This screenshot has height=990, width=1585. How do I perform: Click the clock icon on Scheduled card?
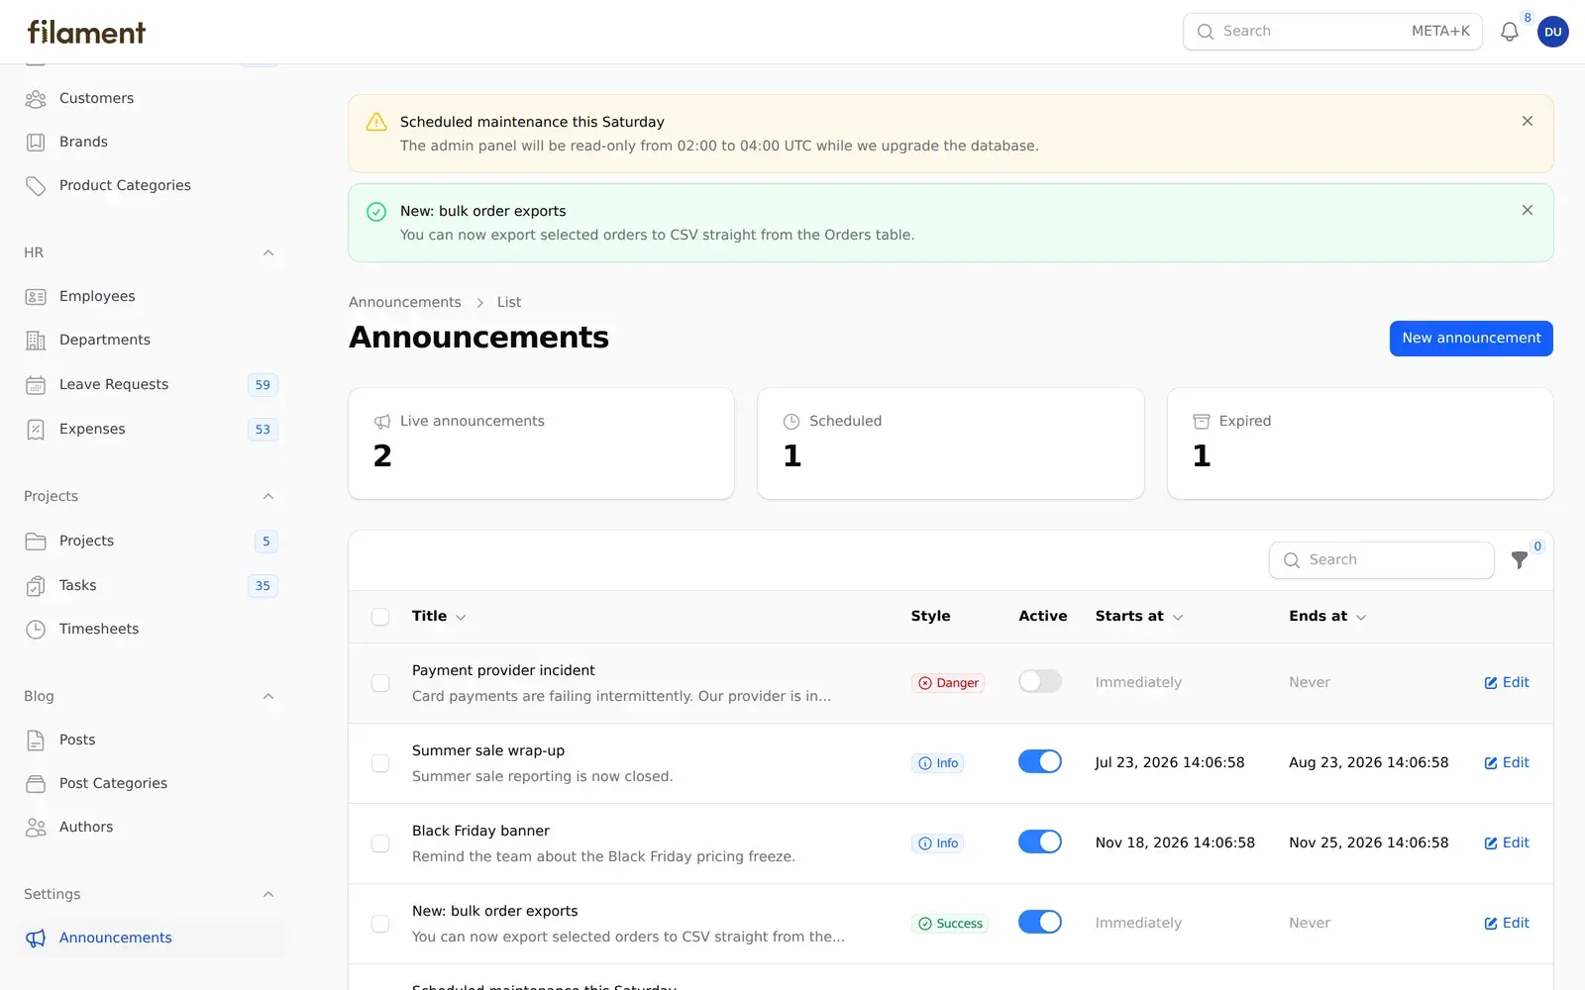tap(792, 422)
